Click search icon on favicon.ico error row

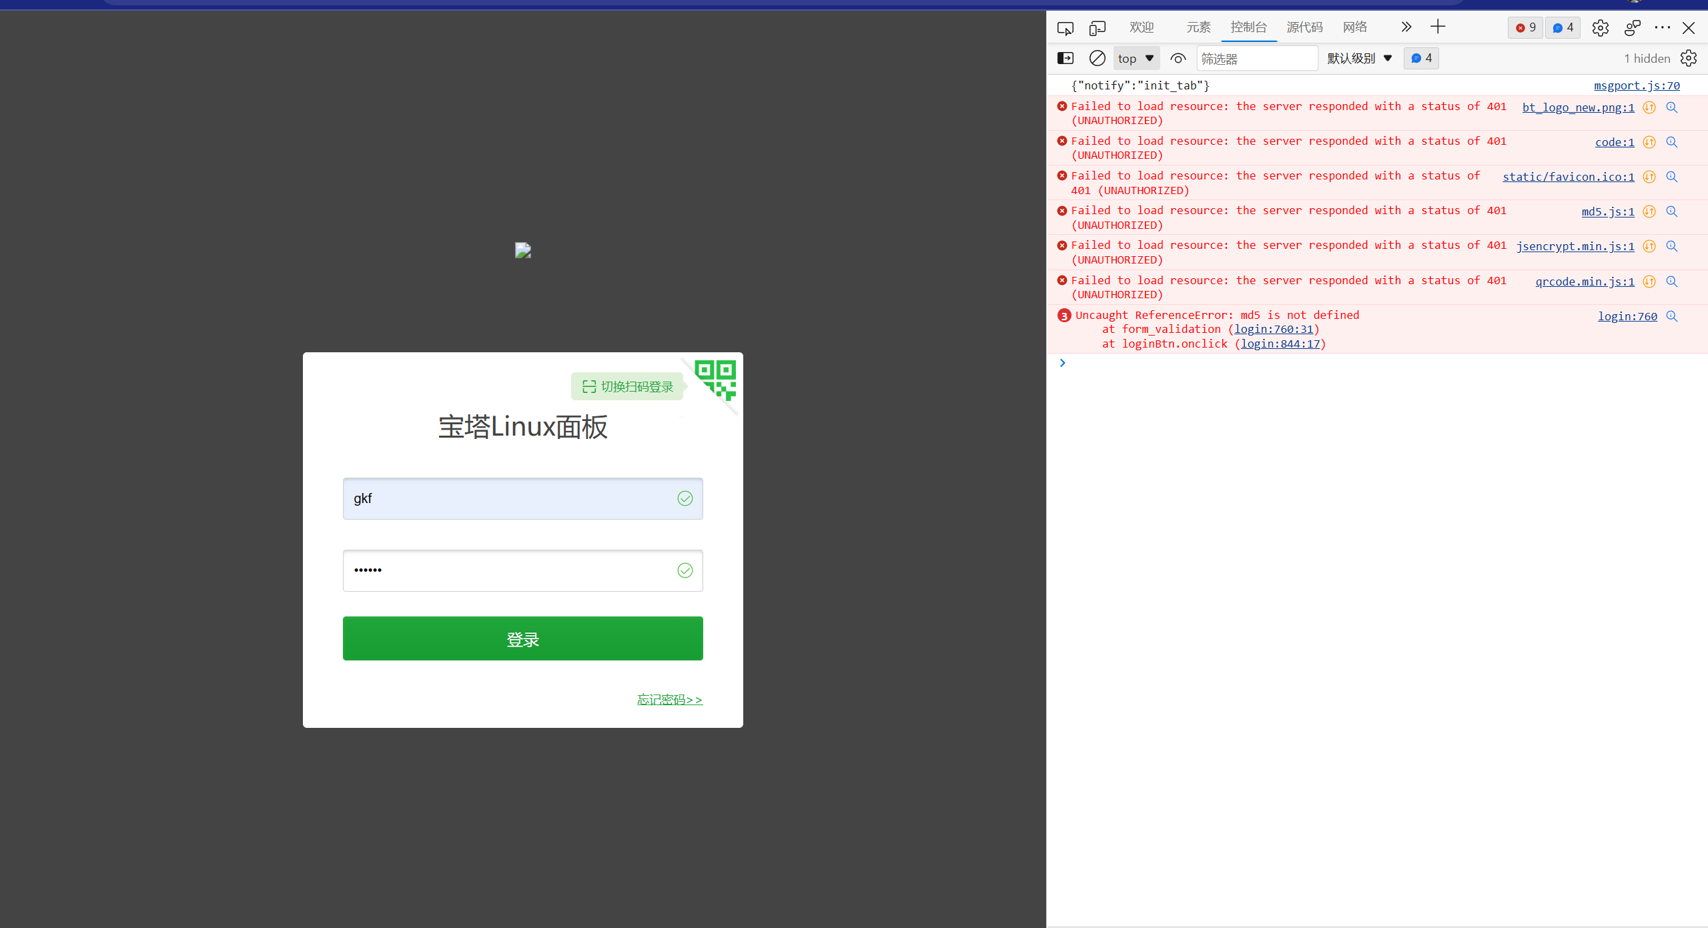[1672, 177]
